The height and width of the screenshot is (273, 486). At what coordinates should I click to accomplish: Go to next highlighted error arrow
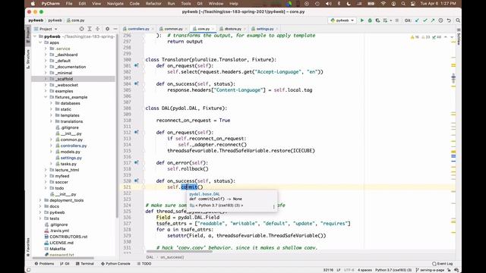point(452,37)
